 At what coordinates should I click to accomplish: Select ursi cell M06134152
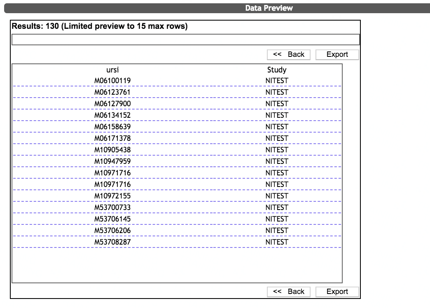pyautogui.click(x=112, y=115)
